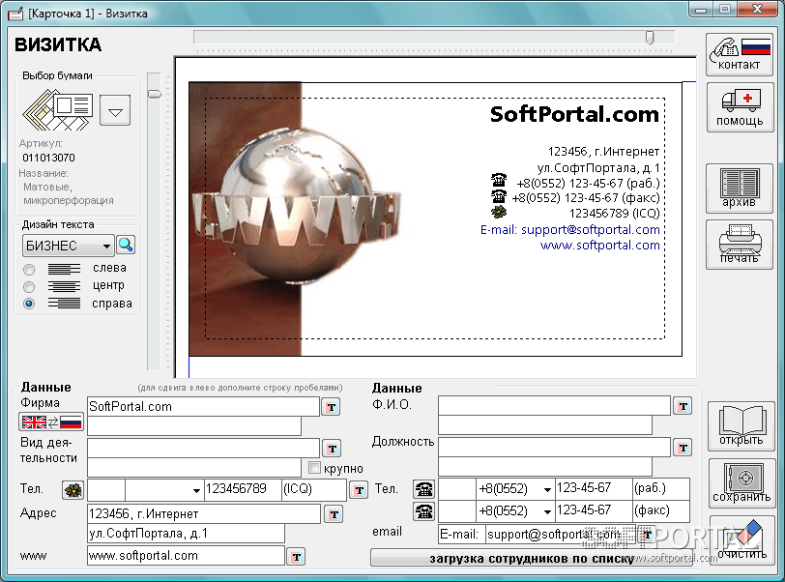Click the paper type selection icon
The image size is (785, 582).
click(x=58, y=109)
